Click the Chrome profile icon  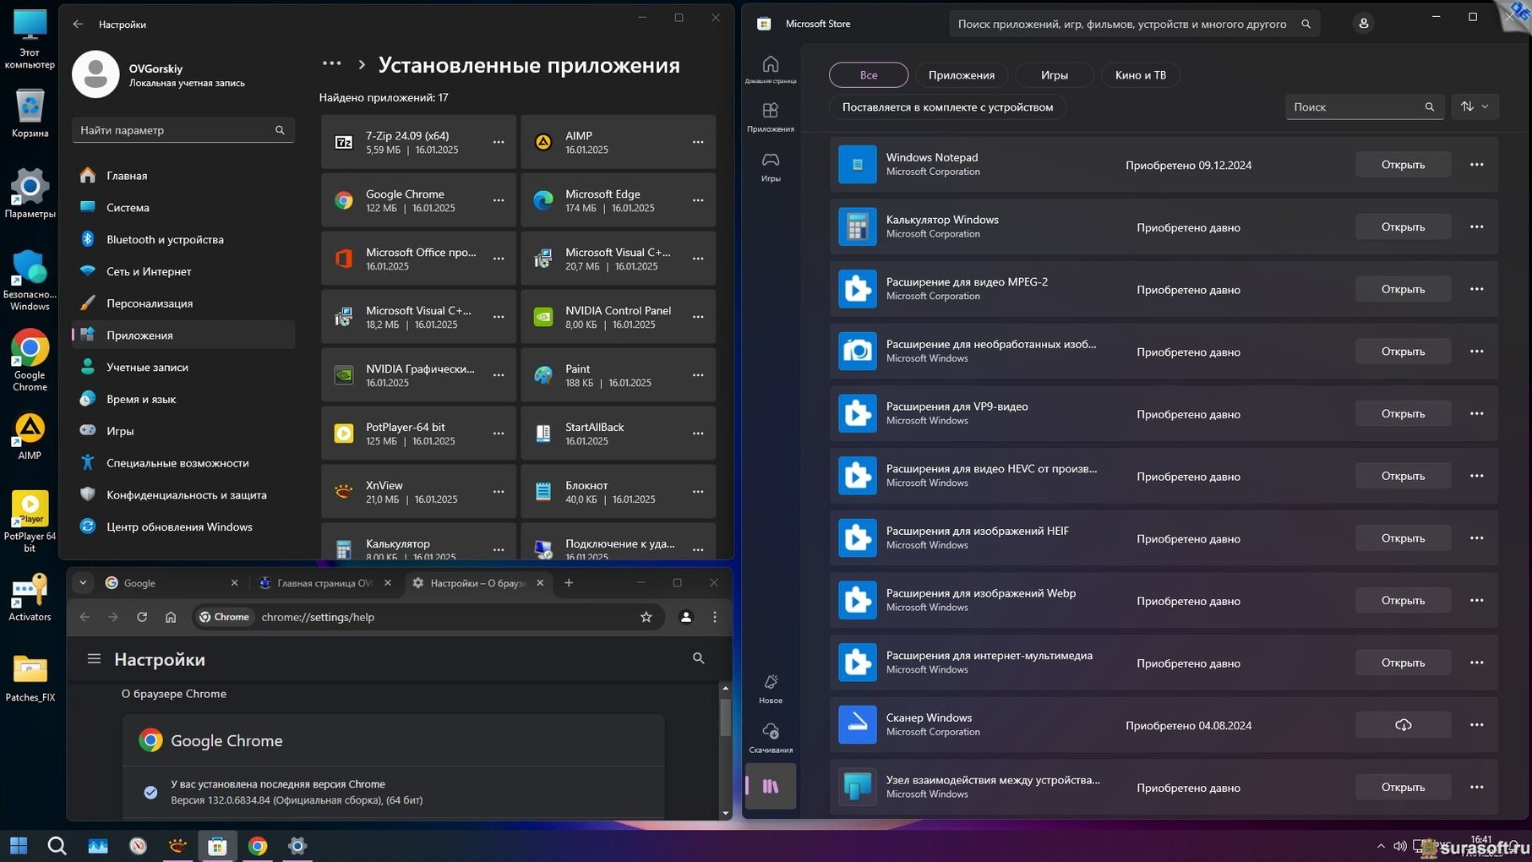pos(686,617)
